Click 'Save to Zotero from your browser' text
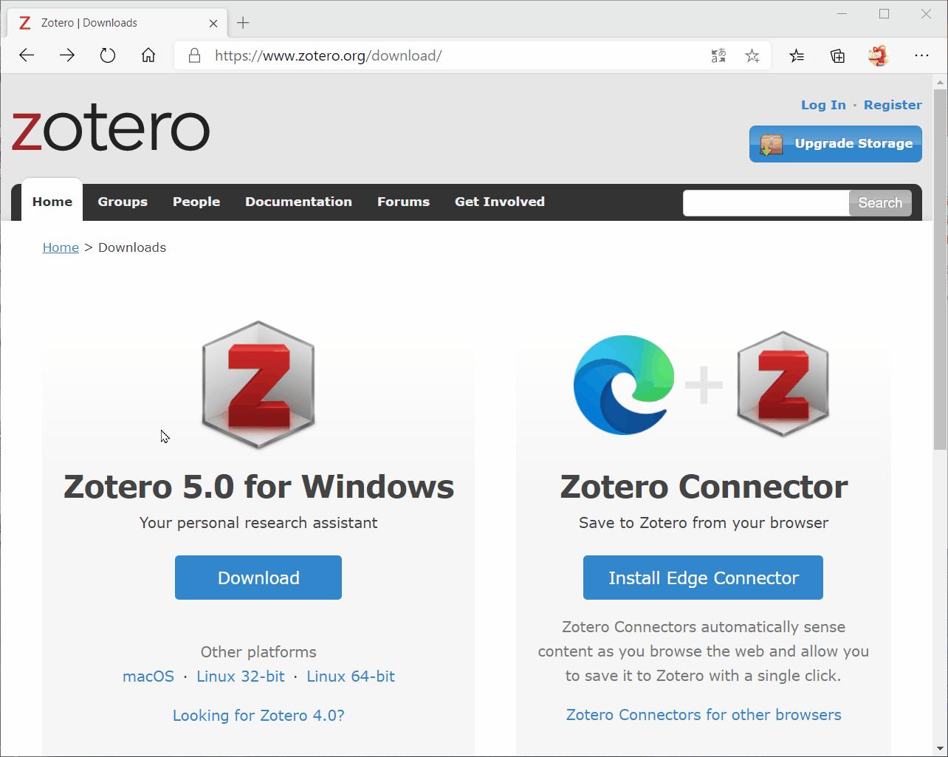Image resolution: width=948 pixels, height=757 pixels. 704,523
